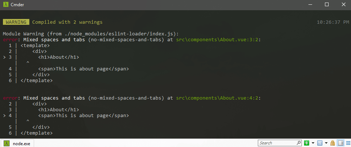The width and height of the screenshot is (351, 147).
Task: Click the src\components\About.vue:3:2 path
Action: [218, 40]
